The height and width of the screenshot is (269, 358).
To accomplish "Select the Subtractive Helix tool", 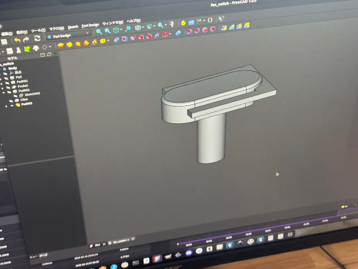I will point(157,35).
